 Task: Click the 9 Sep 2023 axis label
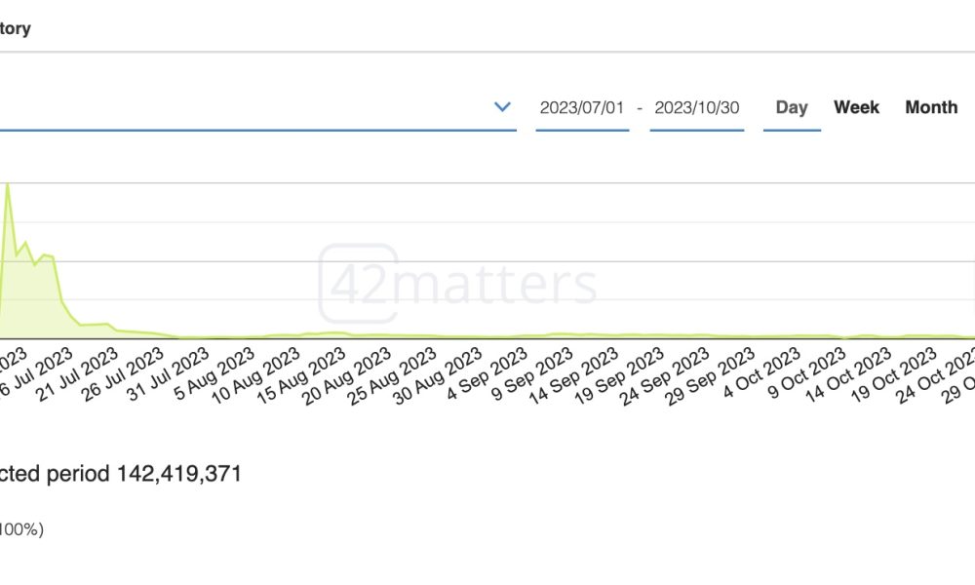tap(532, 373)
